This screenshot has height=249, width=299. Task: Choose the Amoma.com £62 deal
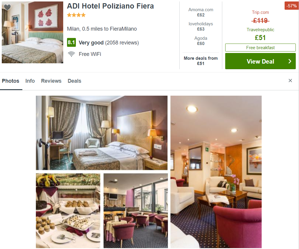click(201, 12)
